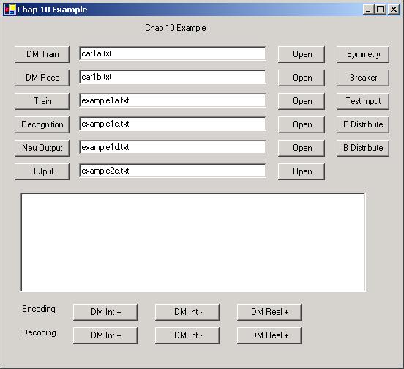
Task: Click the Symmetry button
Action: [x=363, y=54]
